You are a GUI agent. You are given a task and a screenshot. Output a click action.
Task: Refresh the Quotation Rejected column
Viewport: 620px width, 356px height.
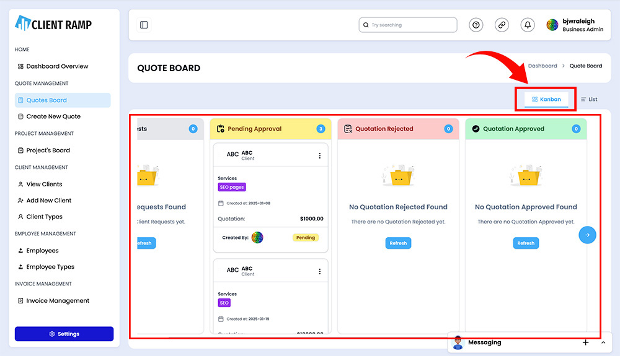[398, 243]
